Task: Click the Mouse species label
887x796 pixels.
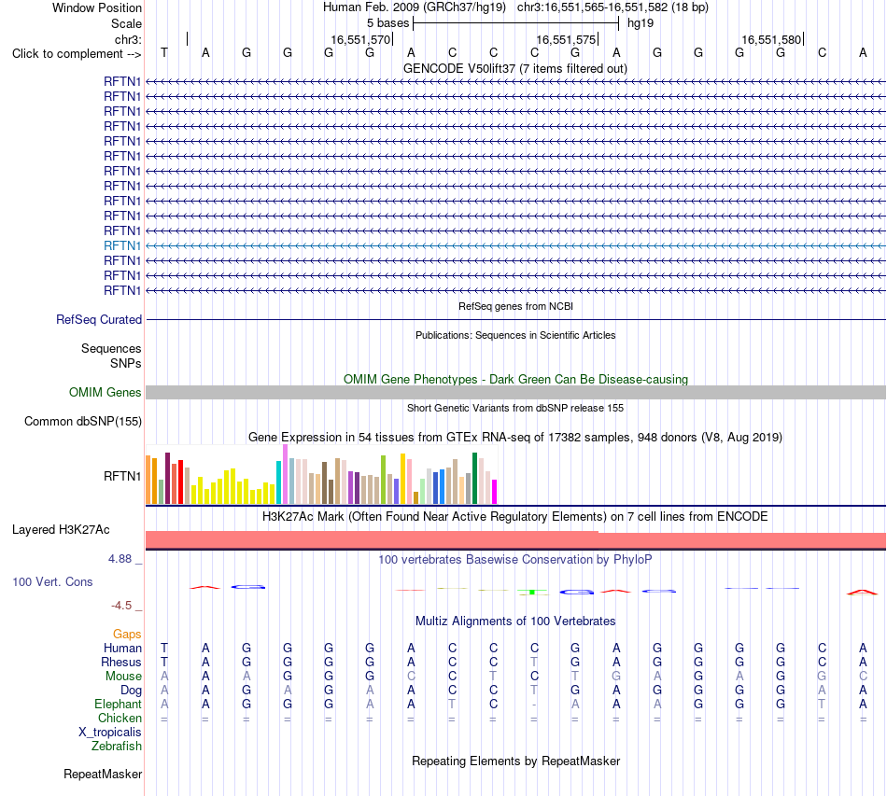Action: point(123,677)
